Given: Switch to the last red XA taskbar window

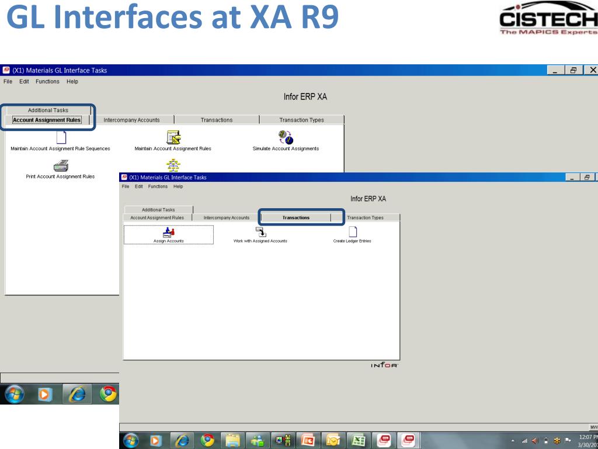Looking at the screenshot, I should 409,441.
